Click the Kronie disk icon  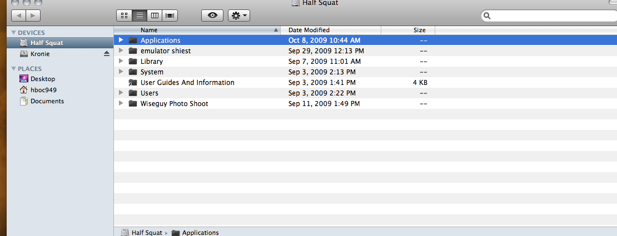[x=23, y=54]
